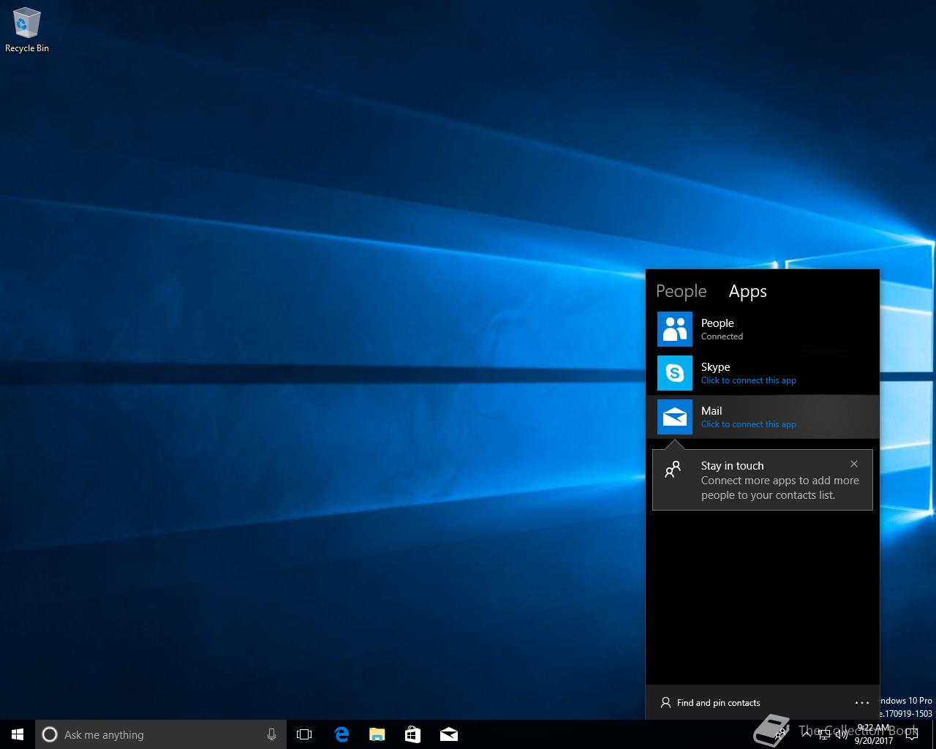
Task: Switch to the People tab
Action: point(681,291)
